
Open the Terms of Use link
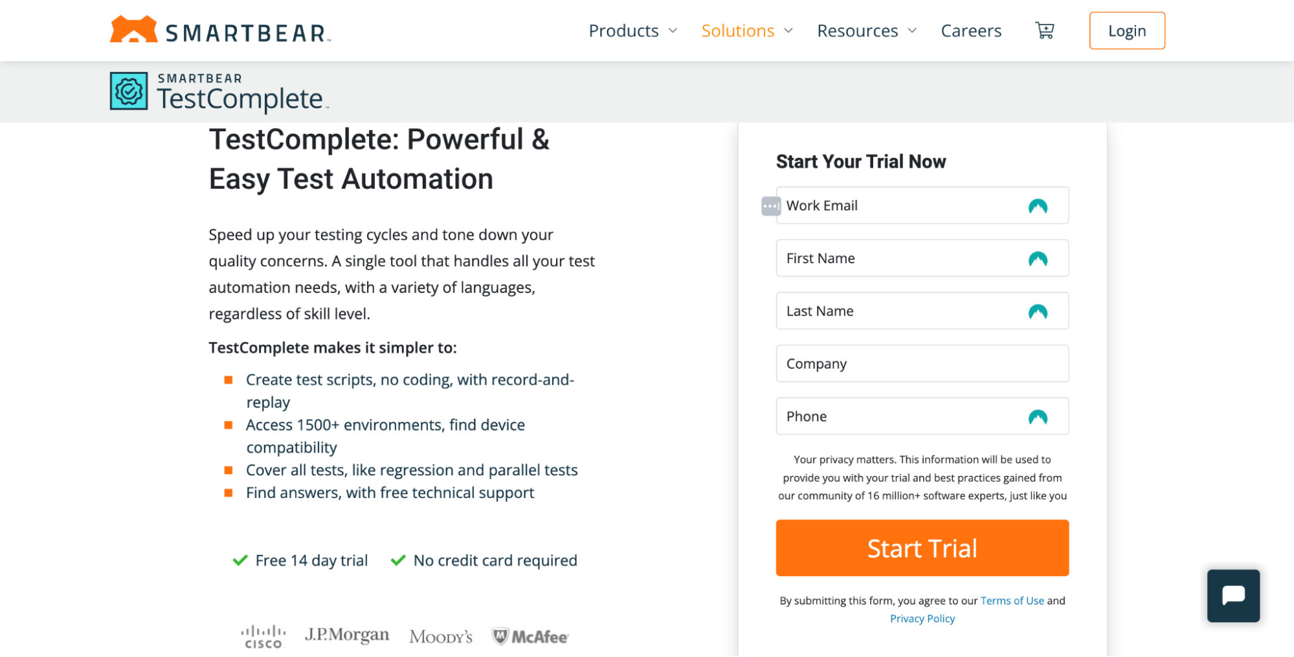coord(1012,601)
